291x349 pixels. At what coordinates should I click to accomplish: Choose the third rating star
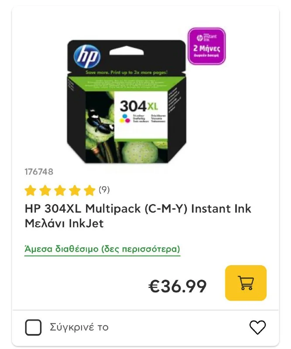coord(60,191)
